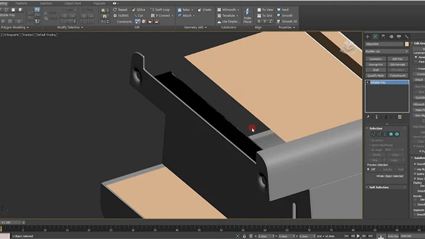
Task: Open the Object Paint ribbon tab
Action: [73, 4]
